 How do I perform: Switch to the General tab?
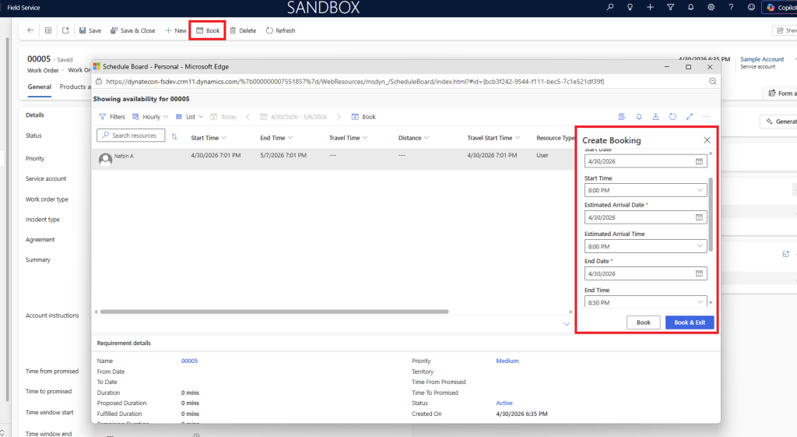coord(39,87)
